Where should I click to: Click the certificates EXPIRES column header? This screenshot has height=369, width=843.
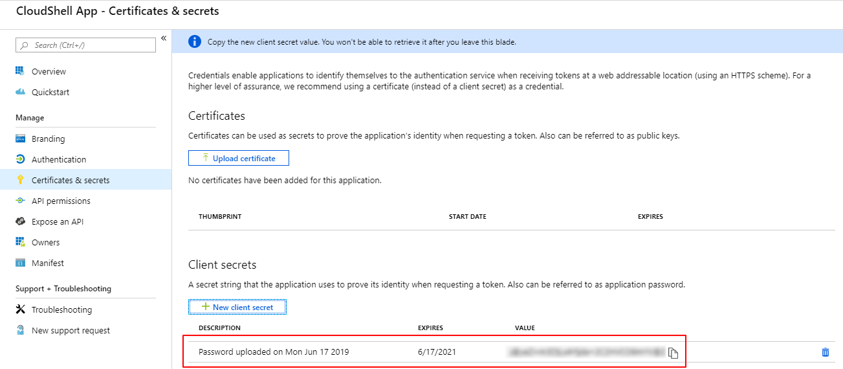pos(650,216)
